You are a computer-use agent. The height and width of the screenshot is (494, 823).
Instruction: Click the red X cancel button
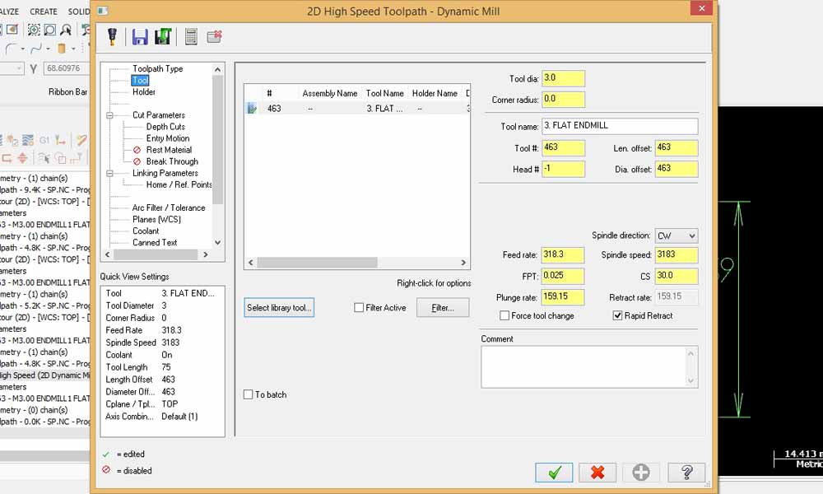pyautogui.click(x=597, y=473)
